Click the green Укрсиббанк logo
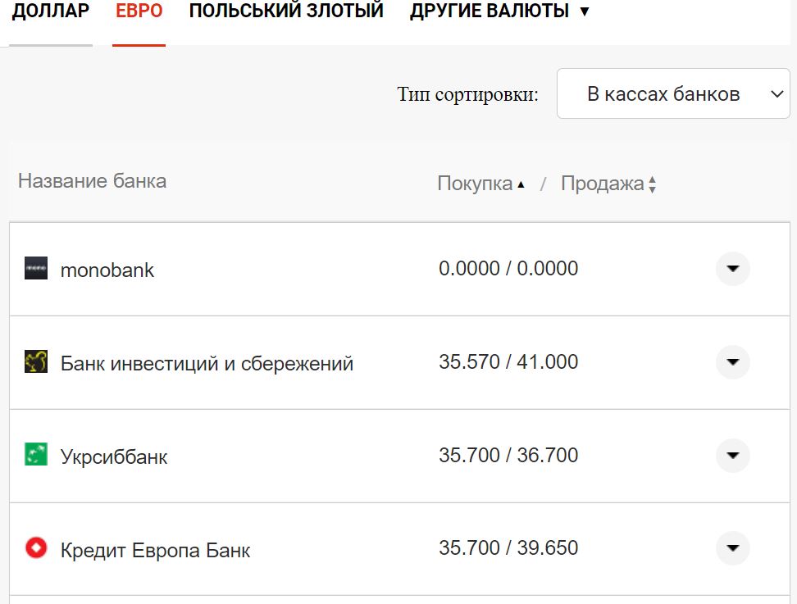The width and height of the screenshot is (797, 604). pos(36,455)
